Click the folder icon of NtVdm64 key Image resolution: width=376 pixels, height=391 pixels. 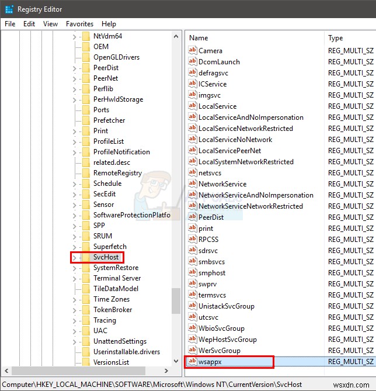pyautogui.click(x=86, y=36)
